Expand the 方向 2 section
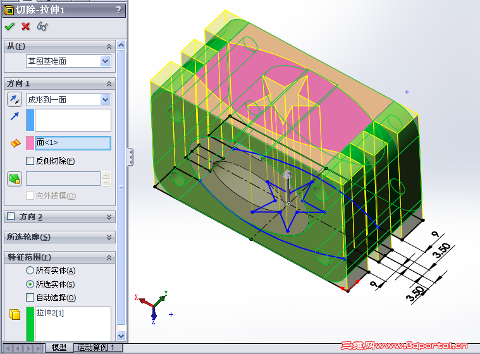The height and width of the screenshot is (354, 480). [109, 217]
